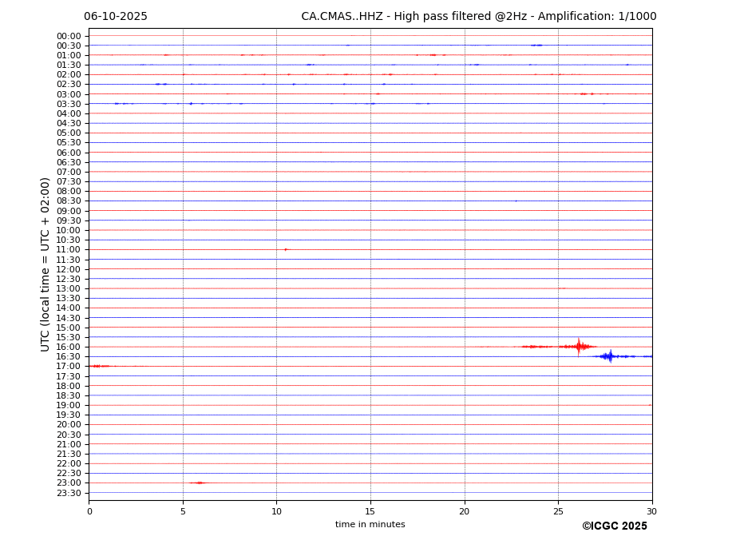Click the 23:30 time label at bottom
This screenshot has height=556, width=740.
coord(68,493)
